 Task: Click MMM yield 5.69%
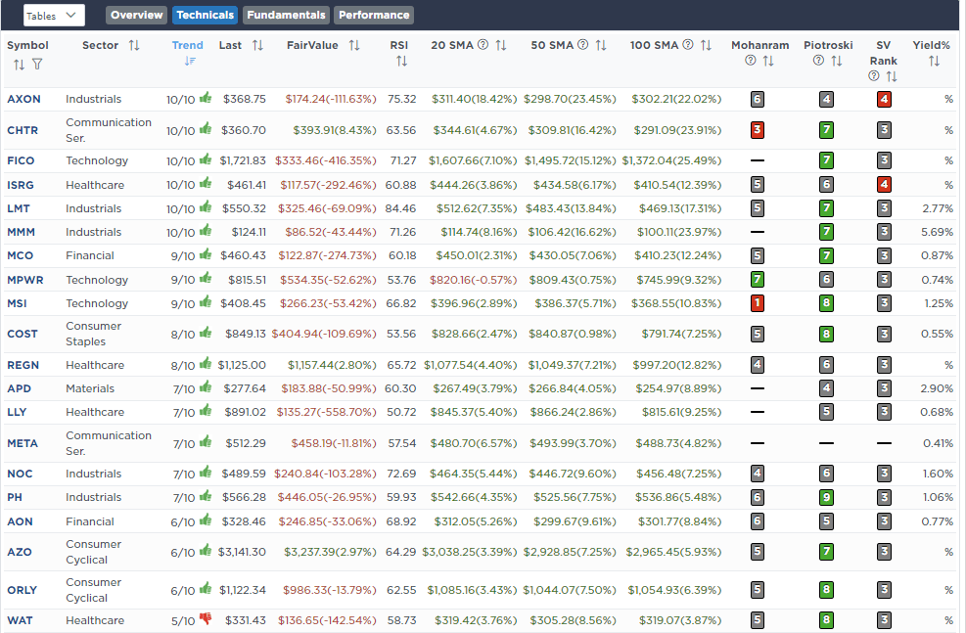(937, 232)
